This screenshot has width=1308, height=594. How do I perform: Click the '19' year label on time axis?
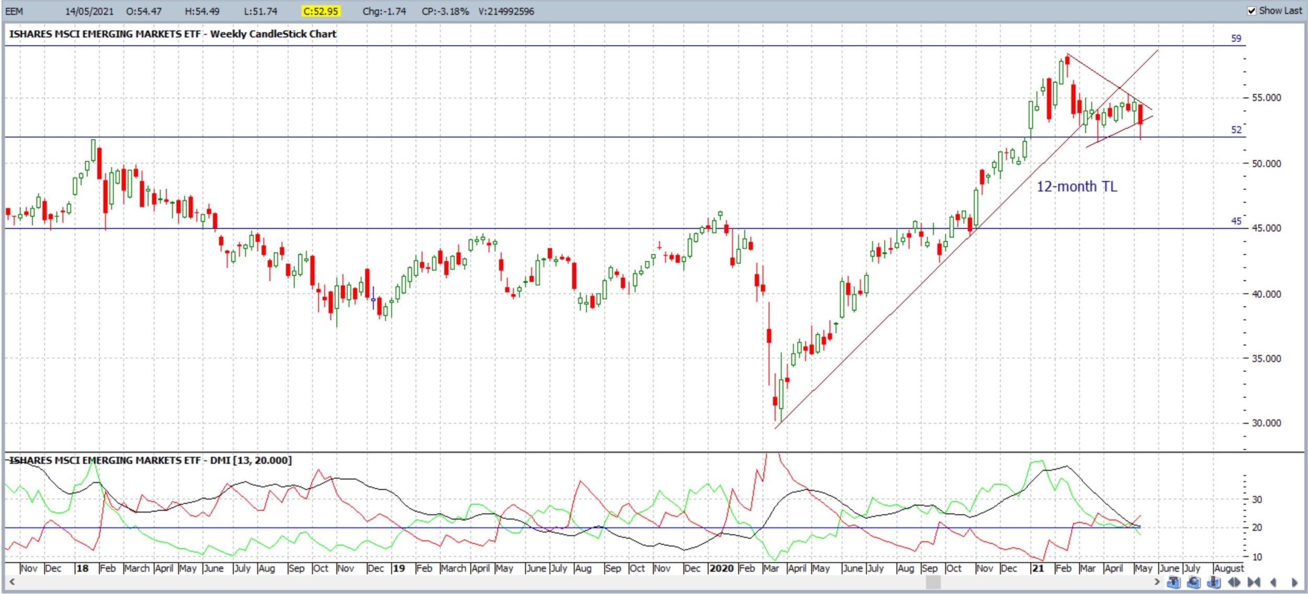[399, 568]
